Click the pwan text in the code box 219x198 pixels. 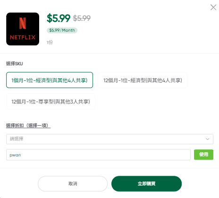coord(15,155)
